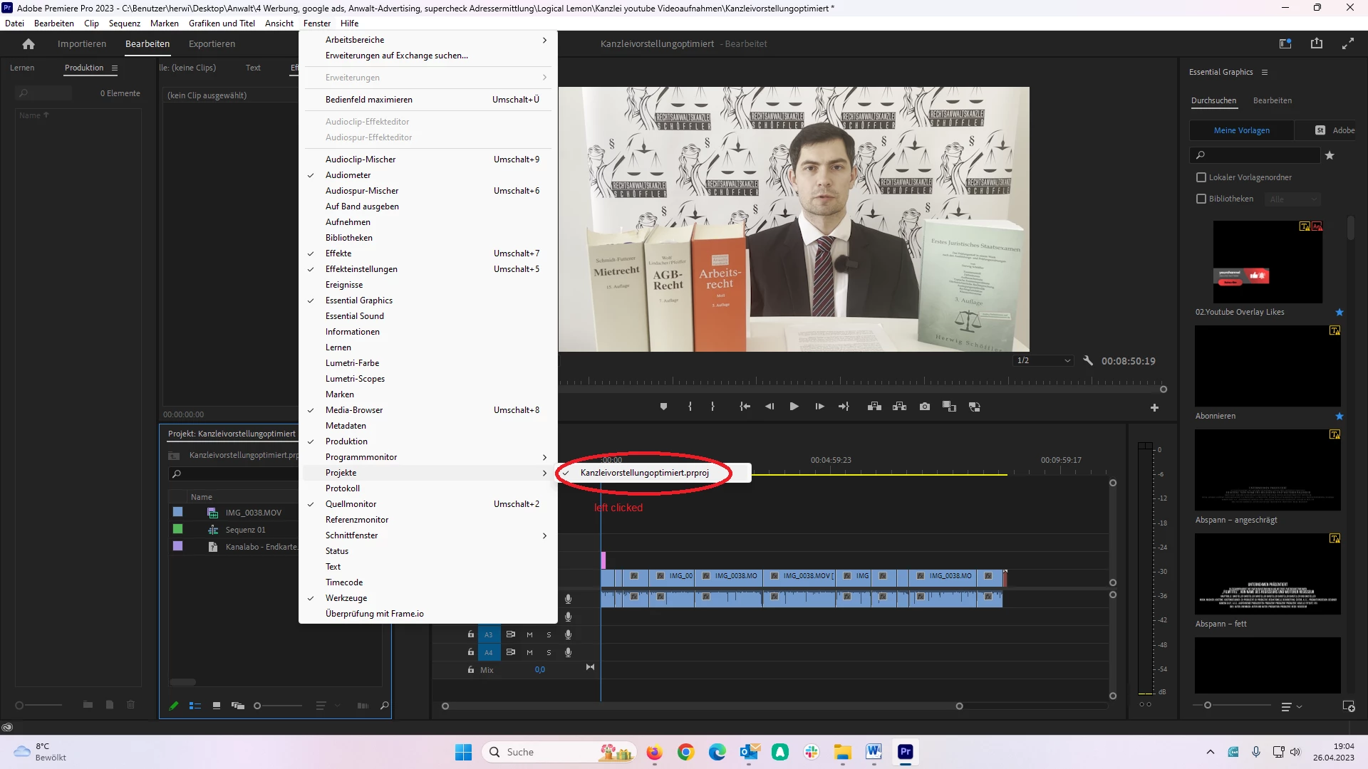The width and height of the screenshot is (1368, 769).
Task: Open the playback resolution 1/2 dropdown
Action: tap(1043, 361)
